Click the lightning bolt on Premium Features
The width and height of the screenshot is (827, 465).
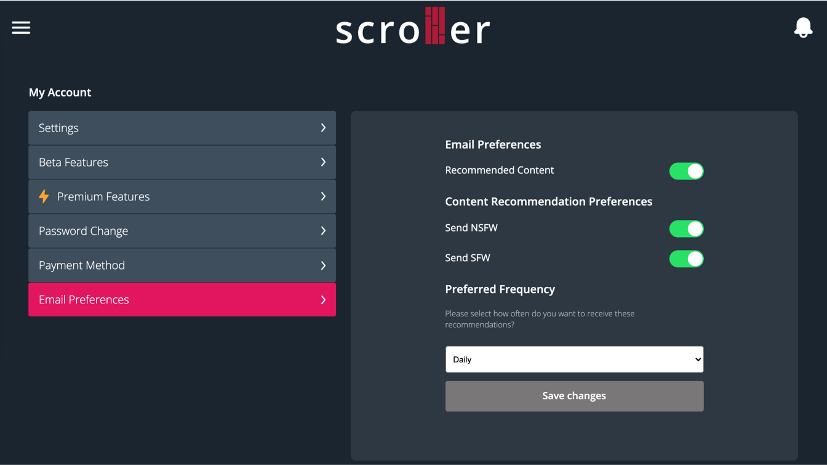44,197
